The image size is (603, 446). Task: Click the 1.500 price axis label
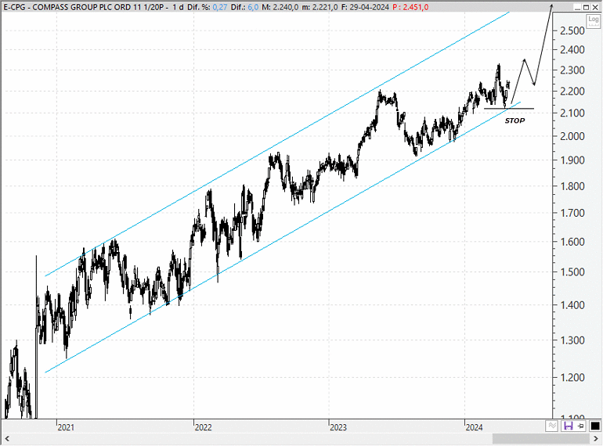(572, 272)
